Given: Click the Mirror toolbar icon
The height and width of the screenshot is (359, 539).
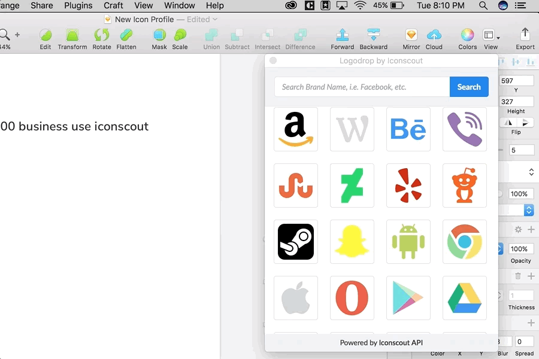Looking at the screenshot, I should pos(411,35).
